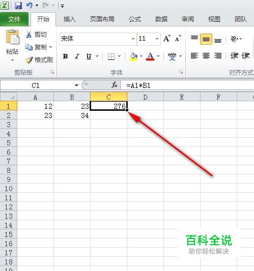Screen dimensions: 254x271
Task: Apply cell borders icon
Action: coord(111,56)
